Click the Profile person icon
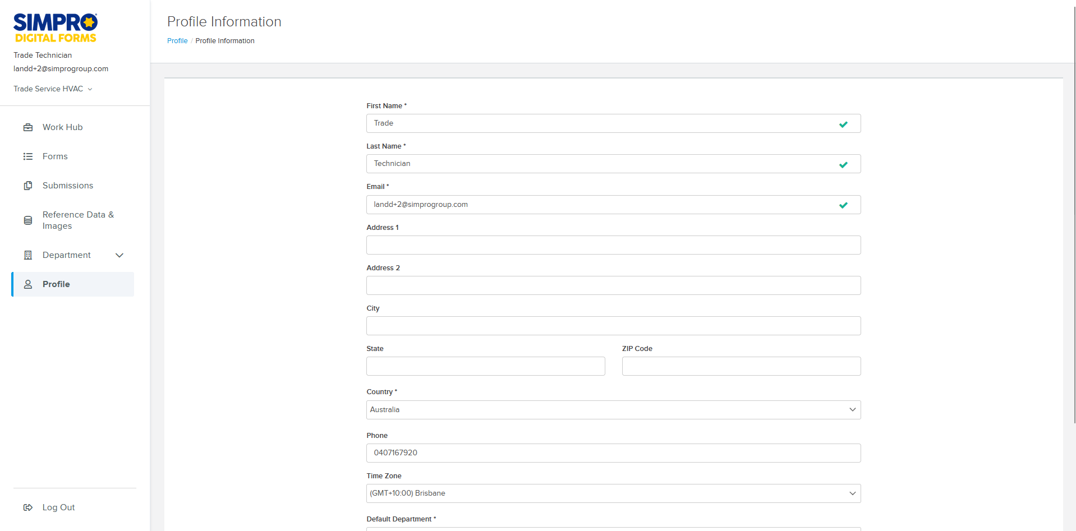Viewport: 1076px width, 531px height. click(x=28, y=284)
